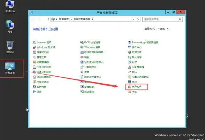This screenshot has width=205, height=140.
Task: Click window icon in title bar
Action: 31,13
